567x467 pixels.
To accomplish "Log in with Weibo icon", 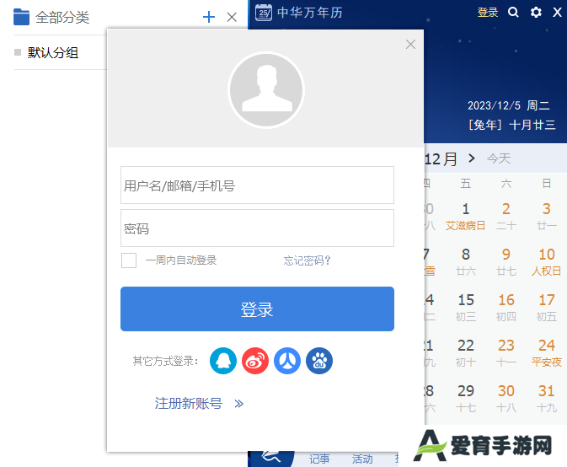I will coord(255,361).
